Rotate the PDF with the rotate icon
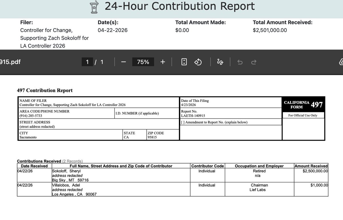The height and width of the screenshot is (220, 343). pyautogui.click(x=198, y=62)
